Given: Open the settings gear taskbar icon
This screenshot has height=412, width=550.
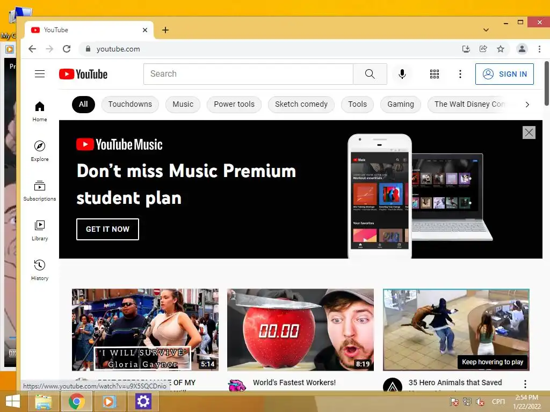Looking at the screenshot, I should click(x=143, y=401).
